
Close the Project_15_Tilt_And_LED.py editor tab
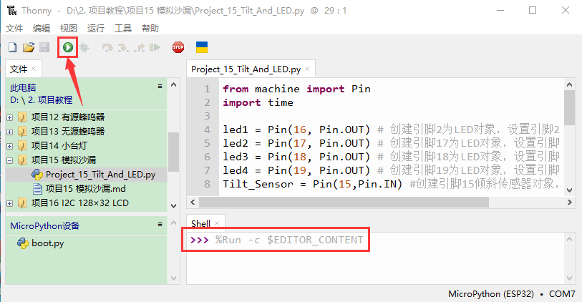point(308,69)
